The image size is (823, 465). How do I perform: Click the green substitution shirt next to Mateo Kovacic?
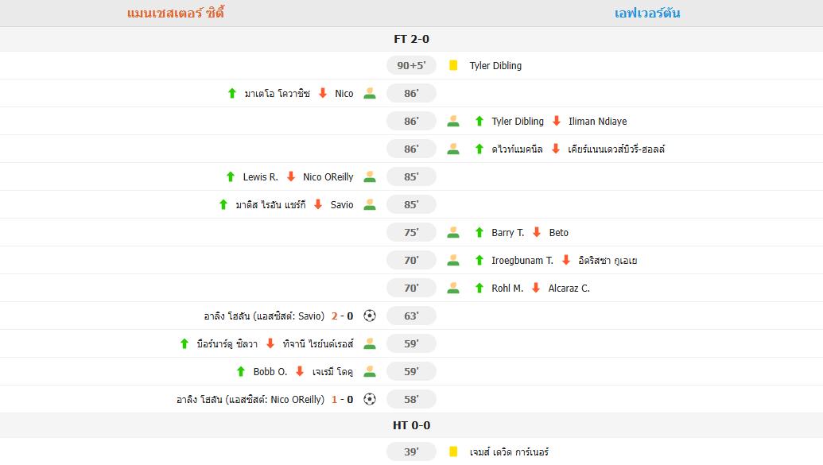(369, 93)
